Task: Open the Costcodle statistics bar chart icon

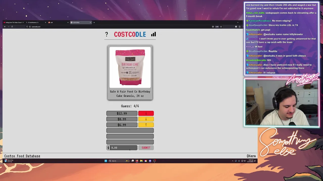Action: pos(153,34)
